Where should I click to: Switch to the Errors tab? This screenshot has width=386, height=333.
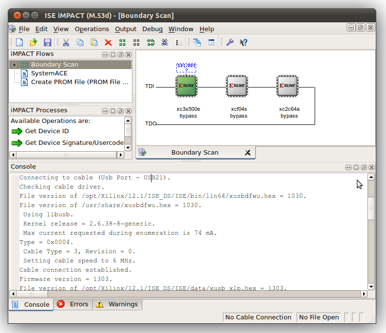click(x=73, y=304)
